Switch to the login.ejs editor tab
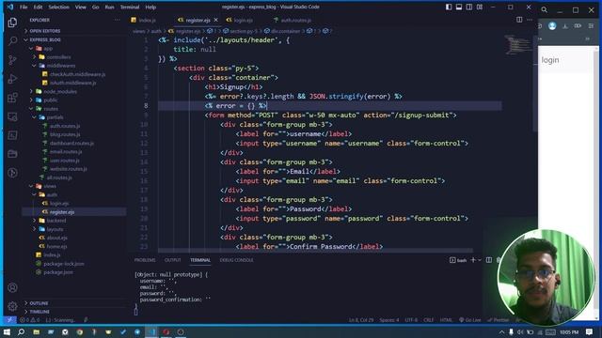The height and width of the screenshot is (338, 602). (x=243, y=20)
